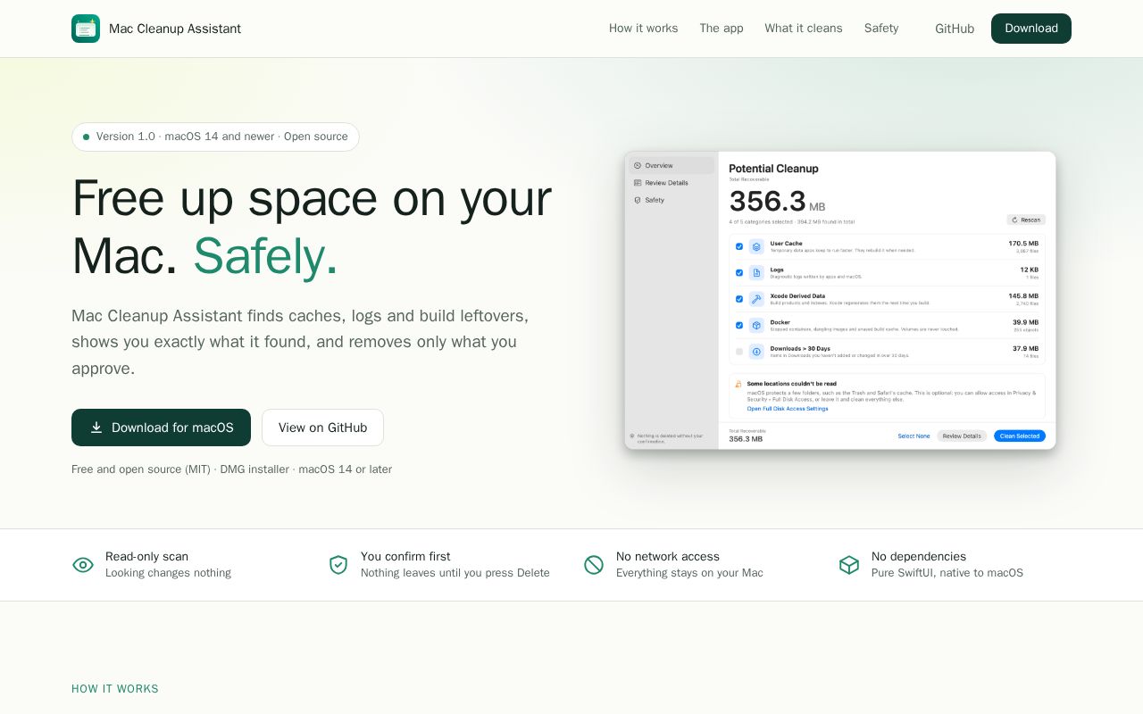Click "Looking changes nothing" text
This screenshot has width=1143, height=714.
168,573
